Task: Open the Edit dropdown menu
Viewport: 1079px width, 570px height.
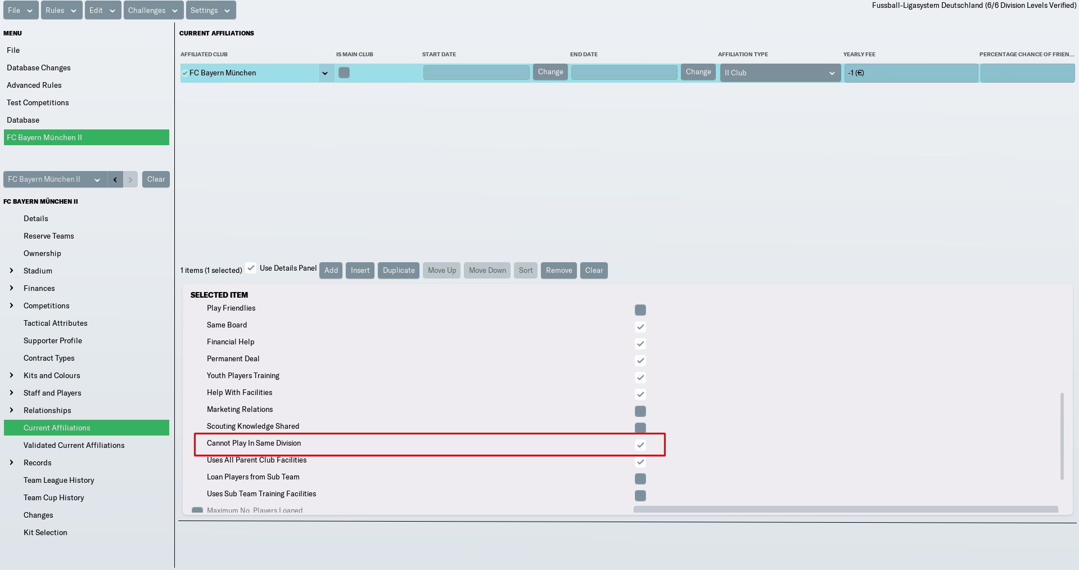Action: coord(103,10)
